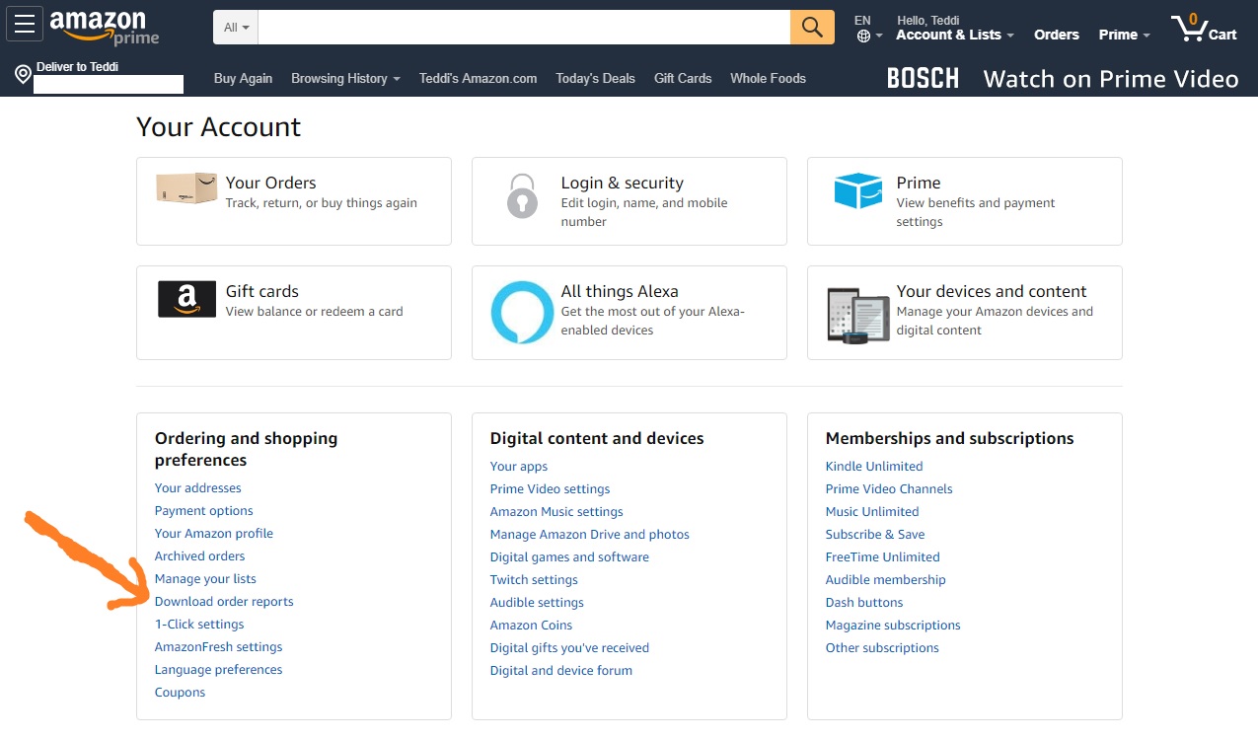Open Download order reports link
This screenshot has height=739, width=1258.
click(224, 601)
